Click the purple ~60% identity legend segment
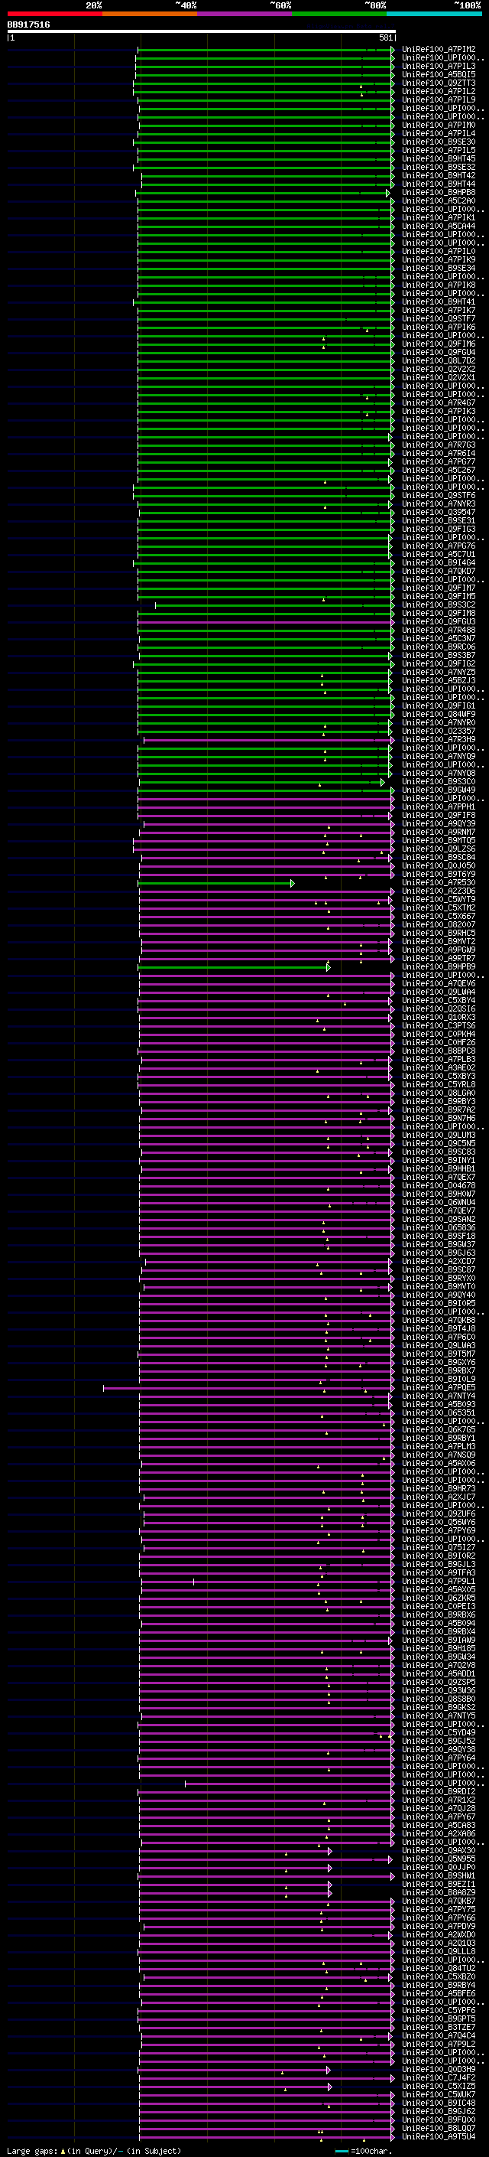This screenshot has width=489, height=2157. [244, 14]
